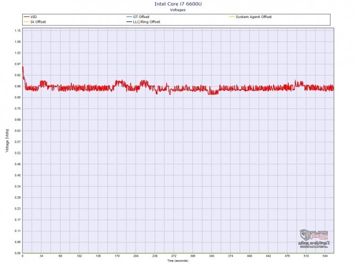The width and height of the screenshot is (356, 267).
Task: Click the 0.29 y-axis tick label
Action: [18, 197]
